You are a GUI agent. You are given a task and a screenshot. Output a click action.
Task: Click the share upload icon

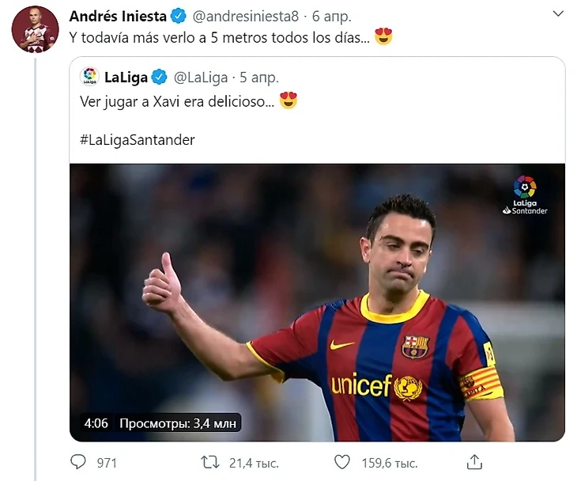pyautogui.click(x=474, y=461)
